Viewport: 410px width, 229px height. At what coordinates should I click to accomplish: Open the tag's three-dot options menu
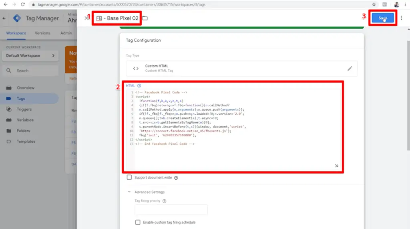[x=401, y=18]
